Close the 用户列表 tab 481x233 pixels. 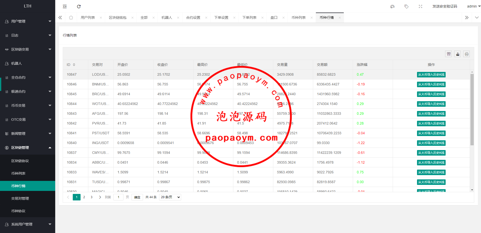click(x=101, y=18)
